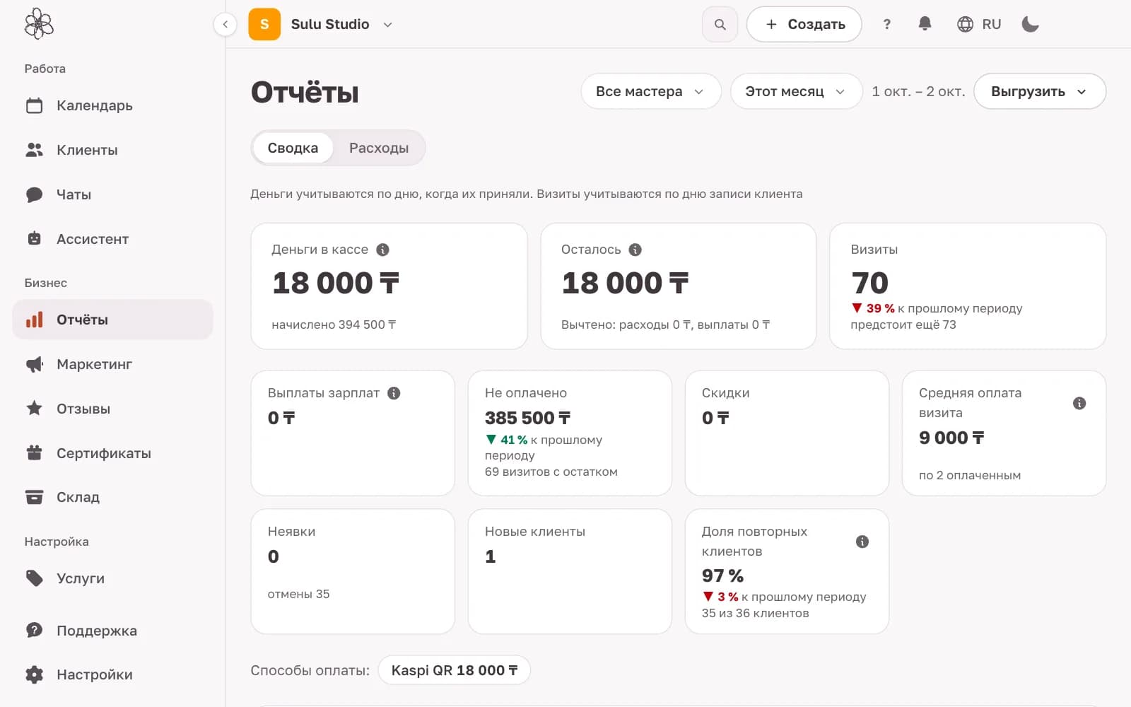Viewport: 1131px width, 707px height.
Task: Open Календарь in sidebar
Action: coord(112,105)
